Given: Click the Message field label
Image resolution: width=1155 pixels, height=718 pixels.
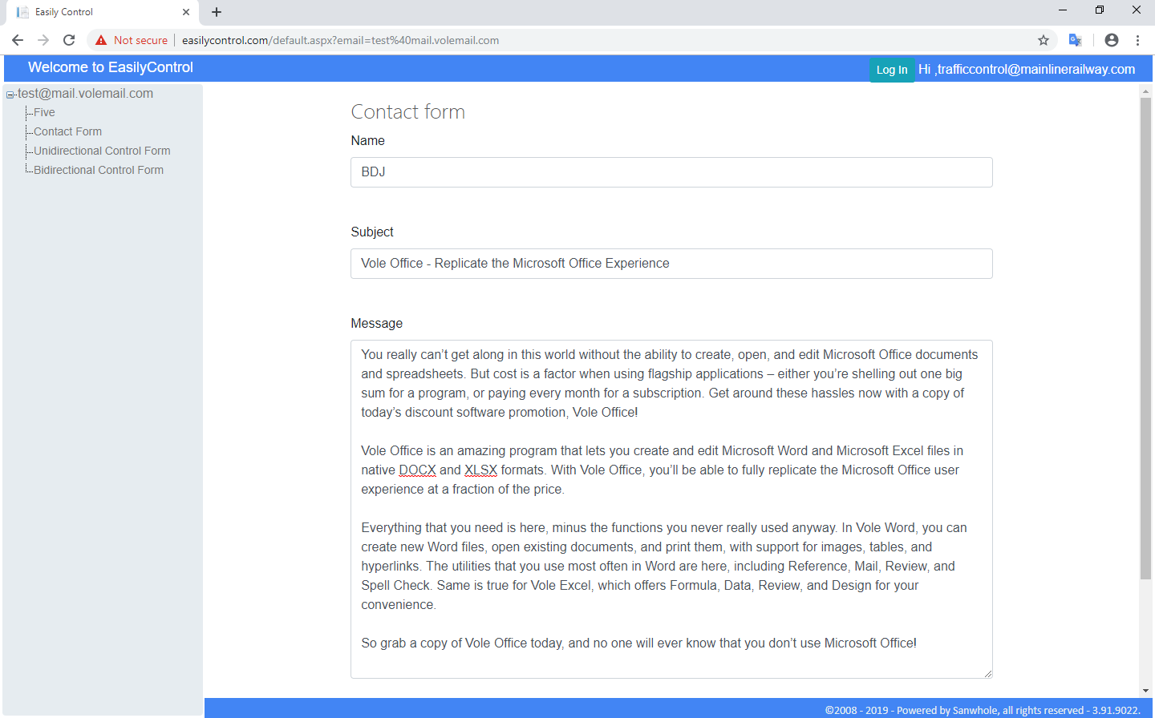Looking at the screenshot, I should click(x=376, y=324).
